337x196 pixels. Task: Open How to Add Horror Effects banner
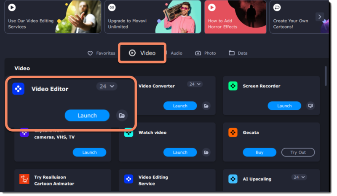pos(235,17)
